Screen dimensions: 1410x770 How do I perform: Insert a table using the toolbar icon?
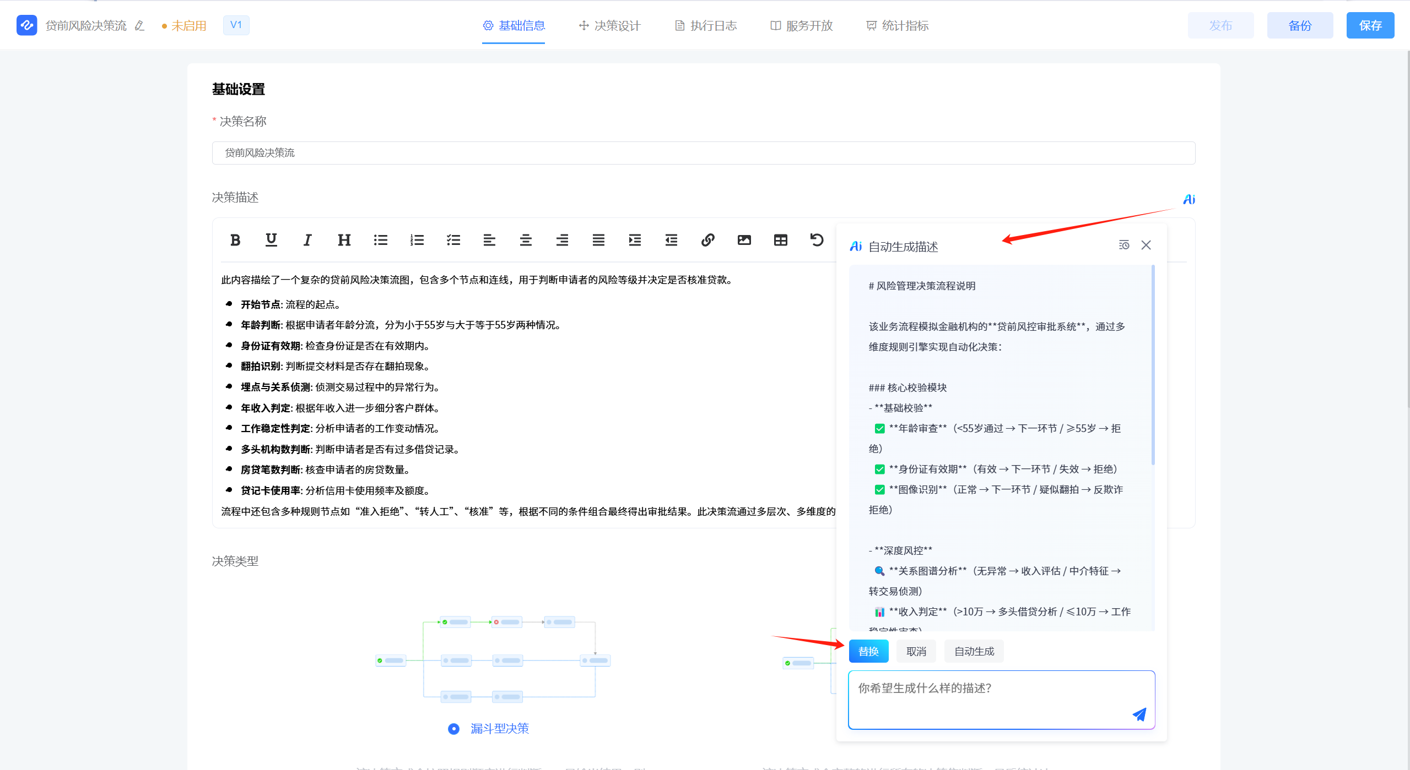click(780, 239)
